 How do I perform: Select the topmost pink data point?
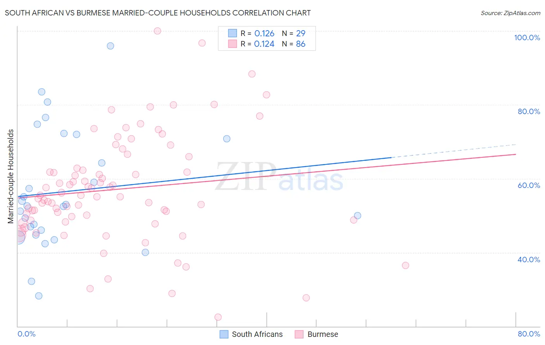157,31
